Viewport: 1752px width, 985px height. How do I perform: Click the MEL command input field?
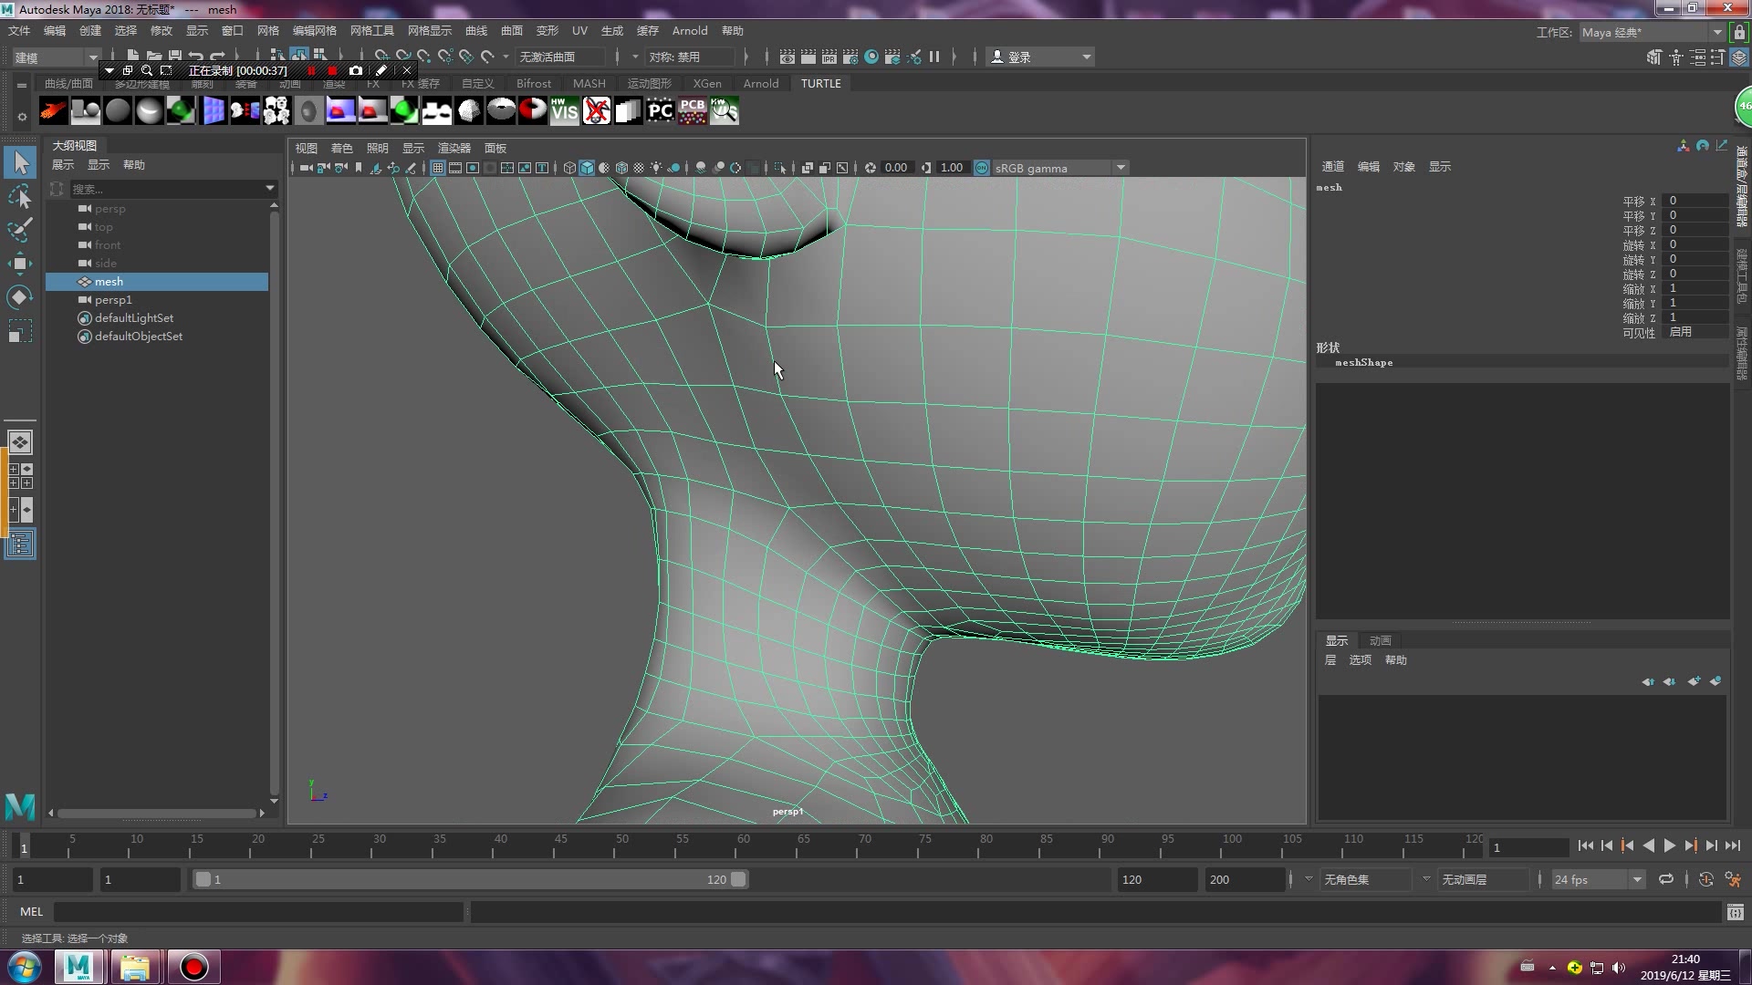258,912
